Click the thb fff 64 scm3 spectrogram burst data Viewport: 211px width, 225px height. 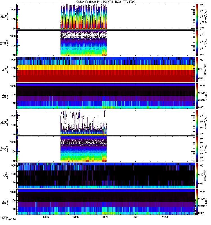click(84, 43)
